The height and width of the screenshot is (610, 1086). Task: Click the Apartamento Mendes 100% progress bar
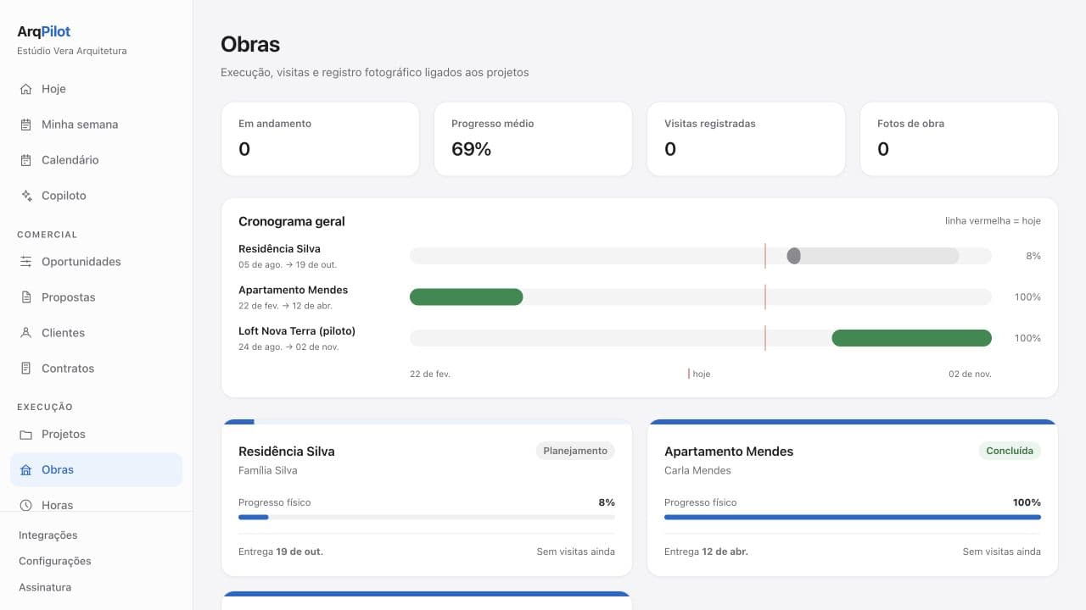pyautogui.click(x=853, y=517)
